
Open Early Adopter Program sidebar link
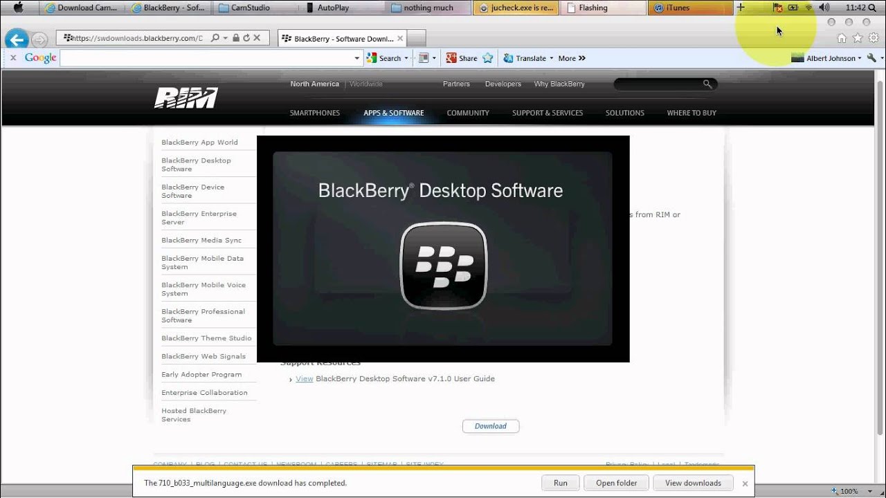click(201, 374)
